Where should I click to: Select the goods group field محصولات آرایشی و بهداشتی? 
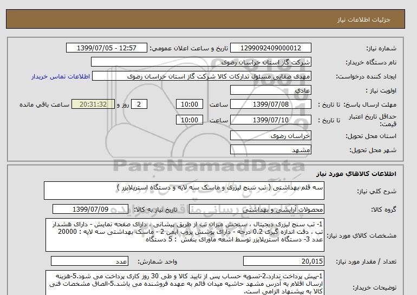(257, 209)
